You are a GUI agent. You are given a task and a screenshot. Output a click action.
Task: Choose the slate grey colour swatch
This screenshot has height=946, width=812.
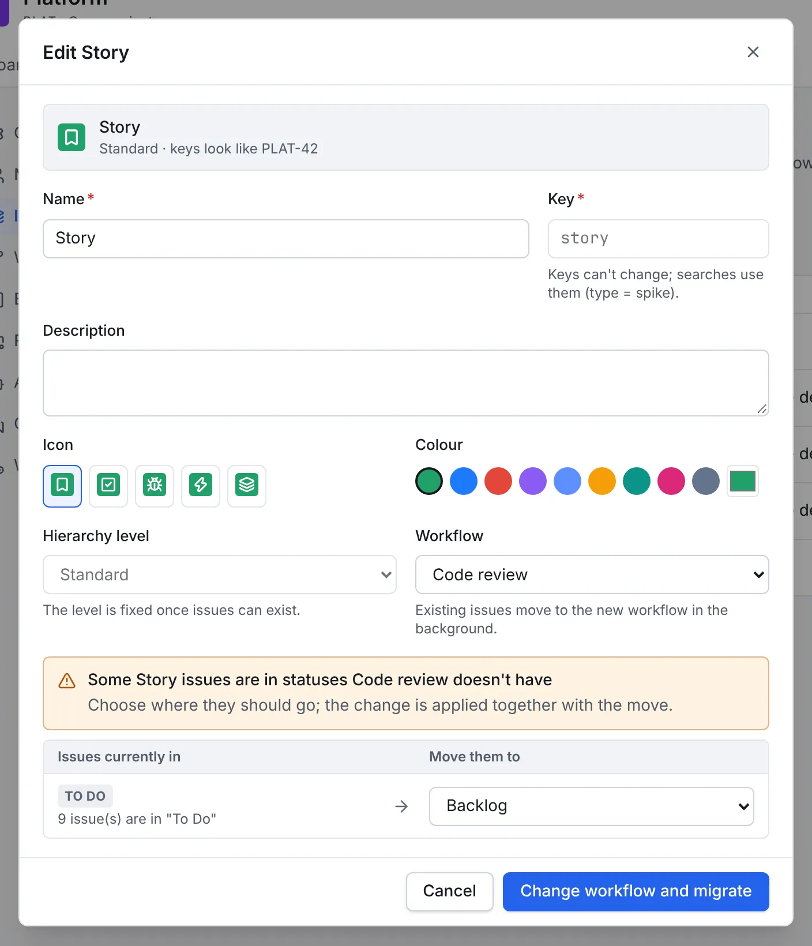pos(706,481)
